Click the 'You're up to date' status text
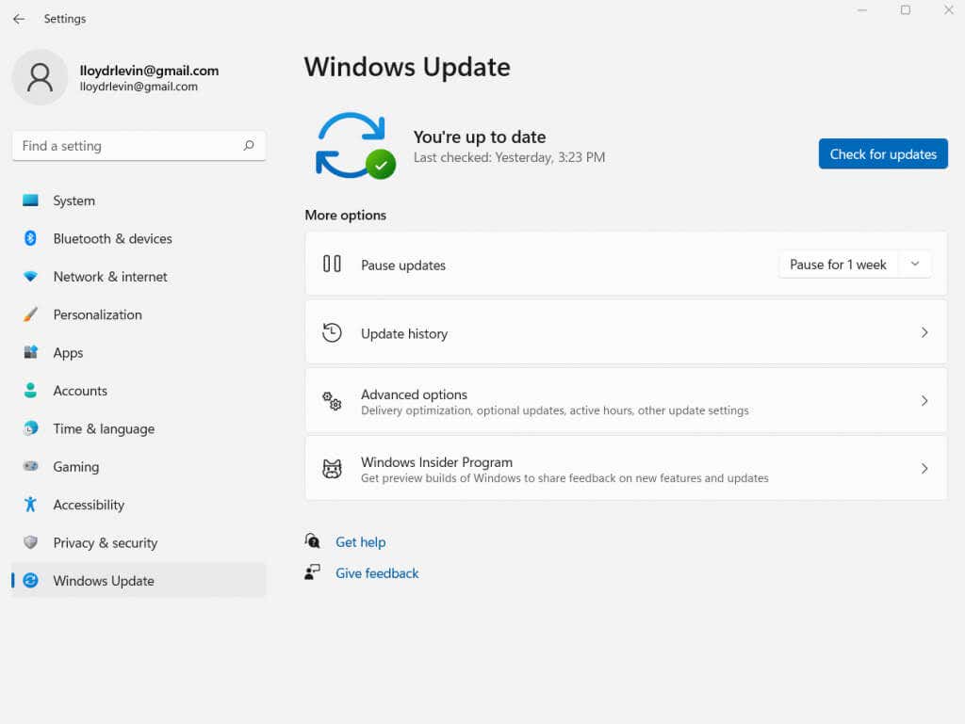Viewport: 965px width, 724px height. (x=480, y=137)
